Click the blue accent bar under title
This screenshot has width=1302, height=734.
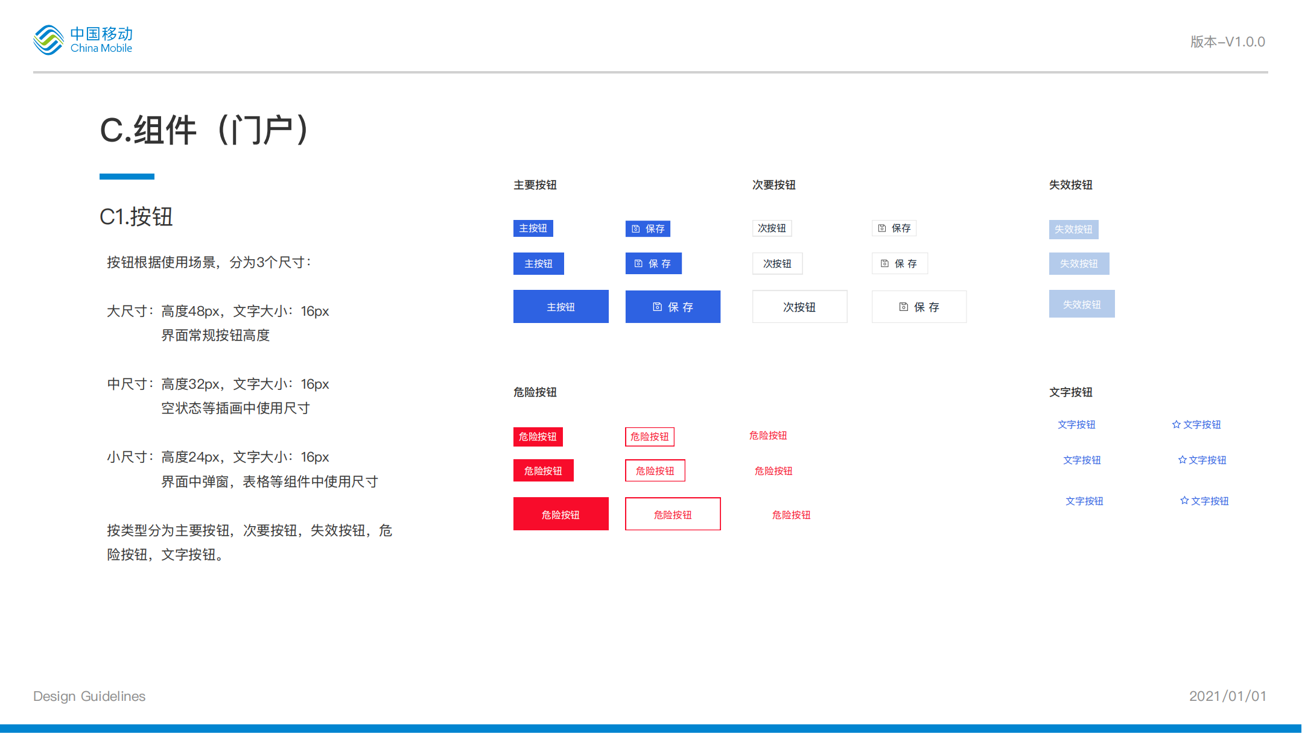(127, 177)
